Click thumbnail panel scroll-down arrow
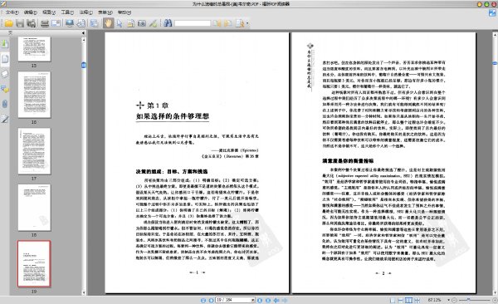The image size is (498, 304). click(84, 292)
